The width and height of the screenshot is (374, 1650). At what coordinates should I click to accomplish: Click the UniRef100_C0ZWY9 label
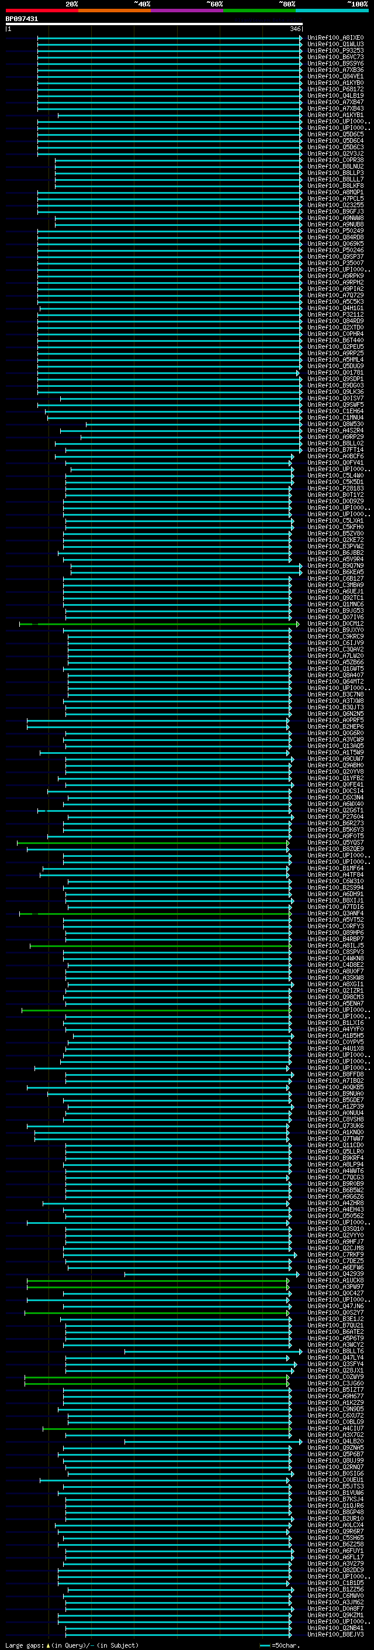coord(335,1377)
